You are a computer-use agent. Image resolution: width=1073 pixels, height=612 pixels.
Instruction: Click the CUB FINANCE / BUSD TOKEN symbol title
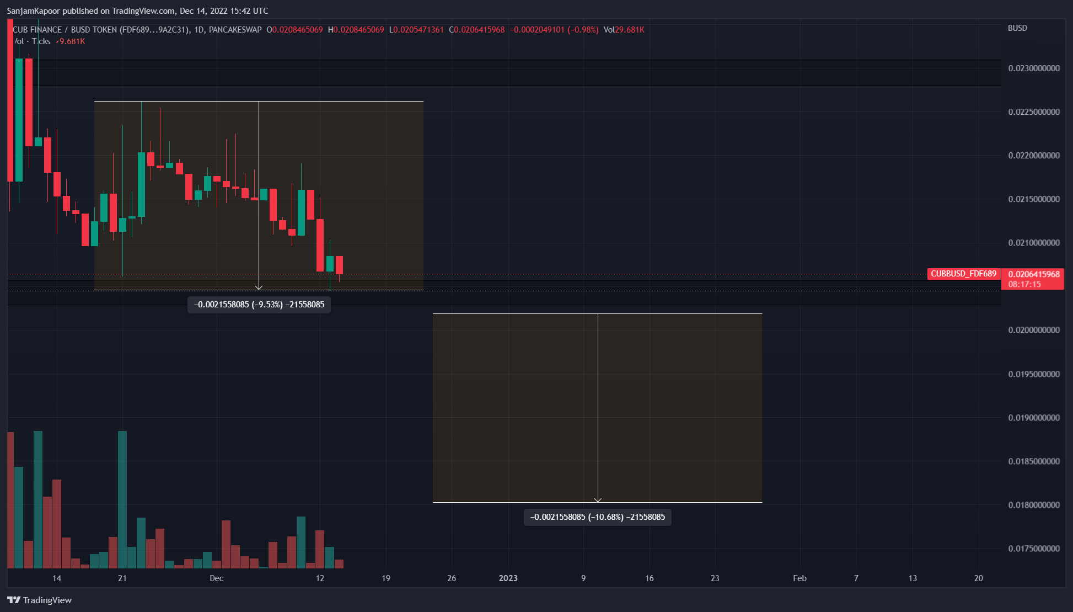[x=137, y=30]
